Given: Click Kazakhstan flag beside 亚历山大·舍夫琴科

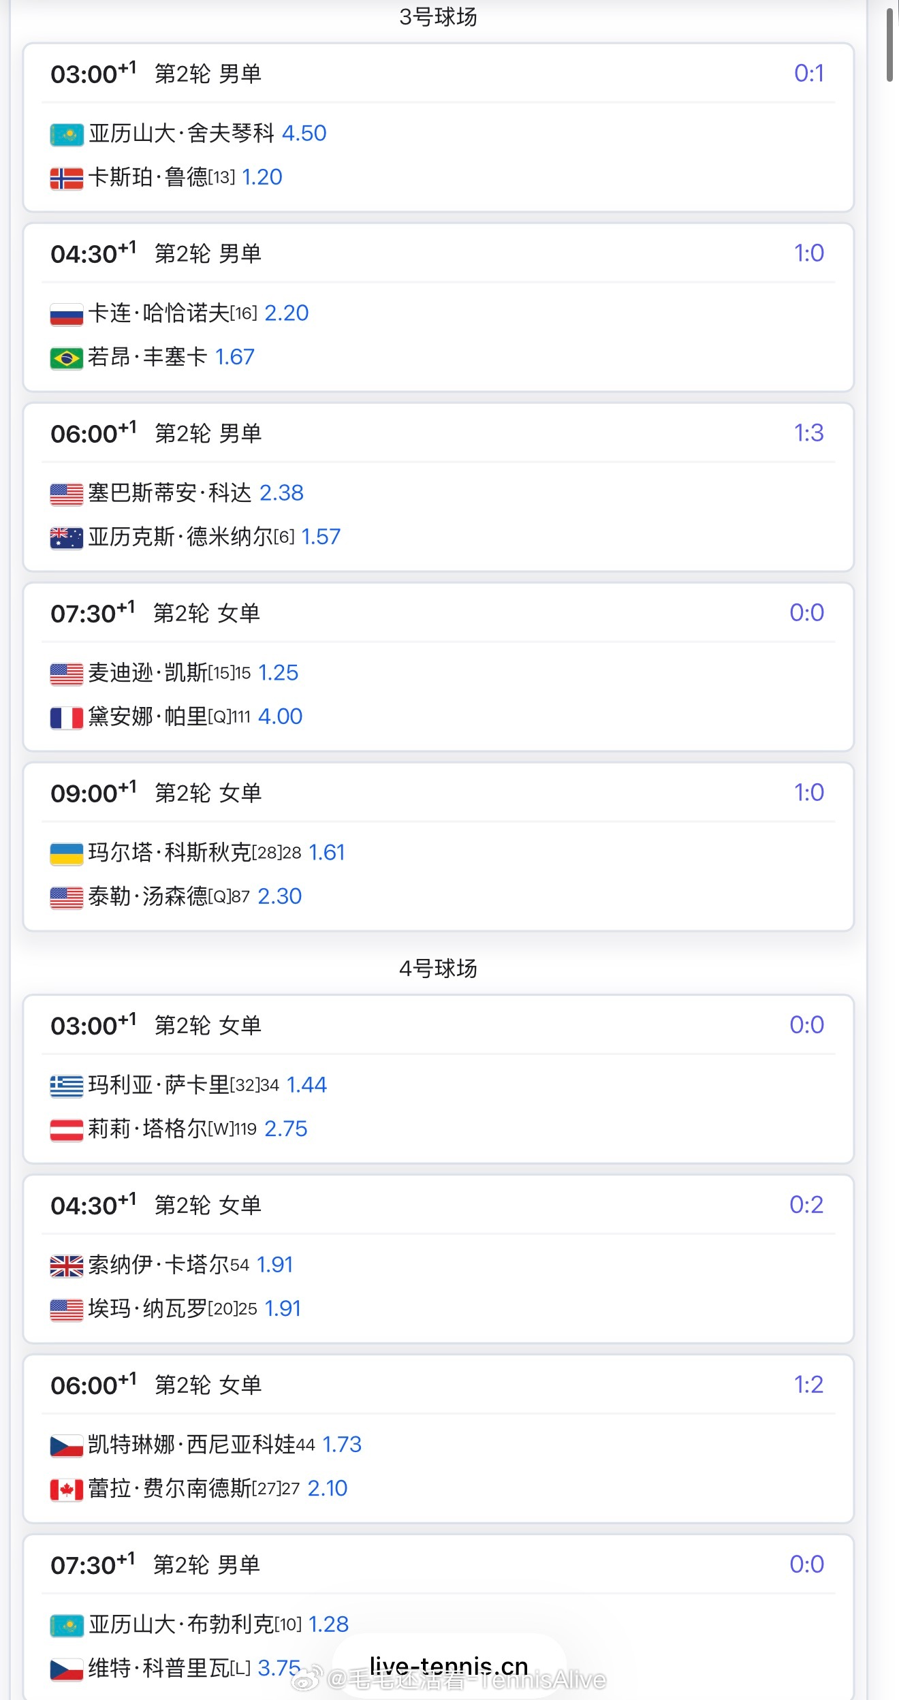Looking at the screenshot, I should pyautogui.click(x=67, y=134).
